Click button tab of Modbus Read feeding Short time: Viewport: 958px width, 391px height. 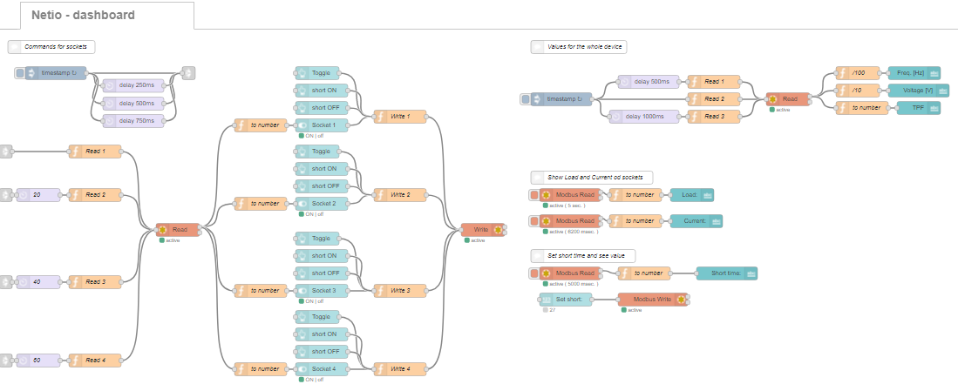click(x=534, y=273)
